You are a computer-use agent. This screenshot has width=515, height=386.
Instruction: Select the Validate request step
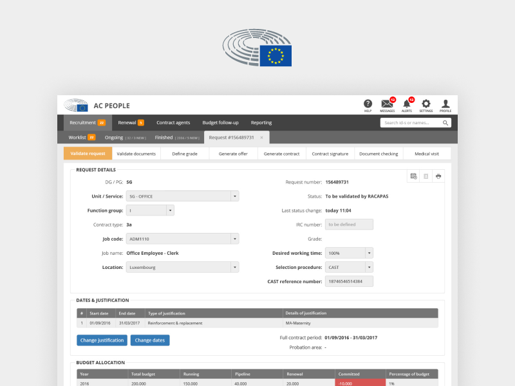click(x=88, y=153)
